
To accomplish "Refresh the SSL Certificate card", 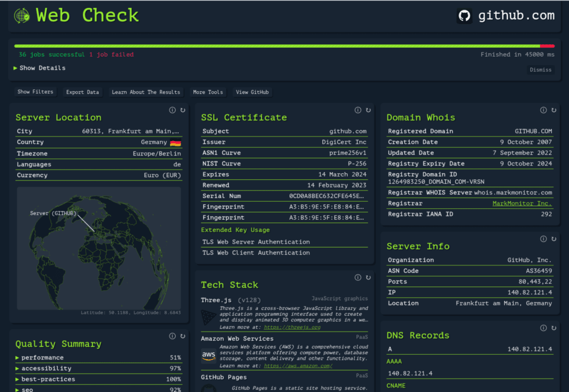I will pyautogui.click(x=368, y=110).
